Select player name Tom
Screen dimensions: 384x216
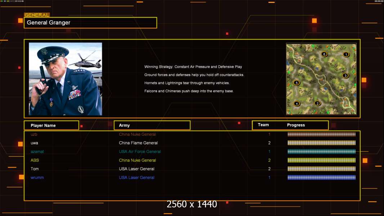(x=35, y=169)
